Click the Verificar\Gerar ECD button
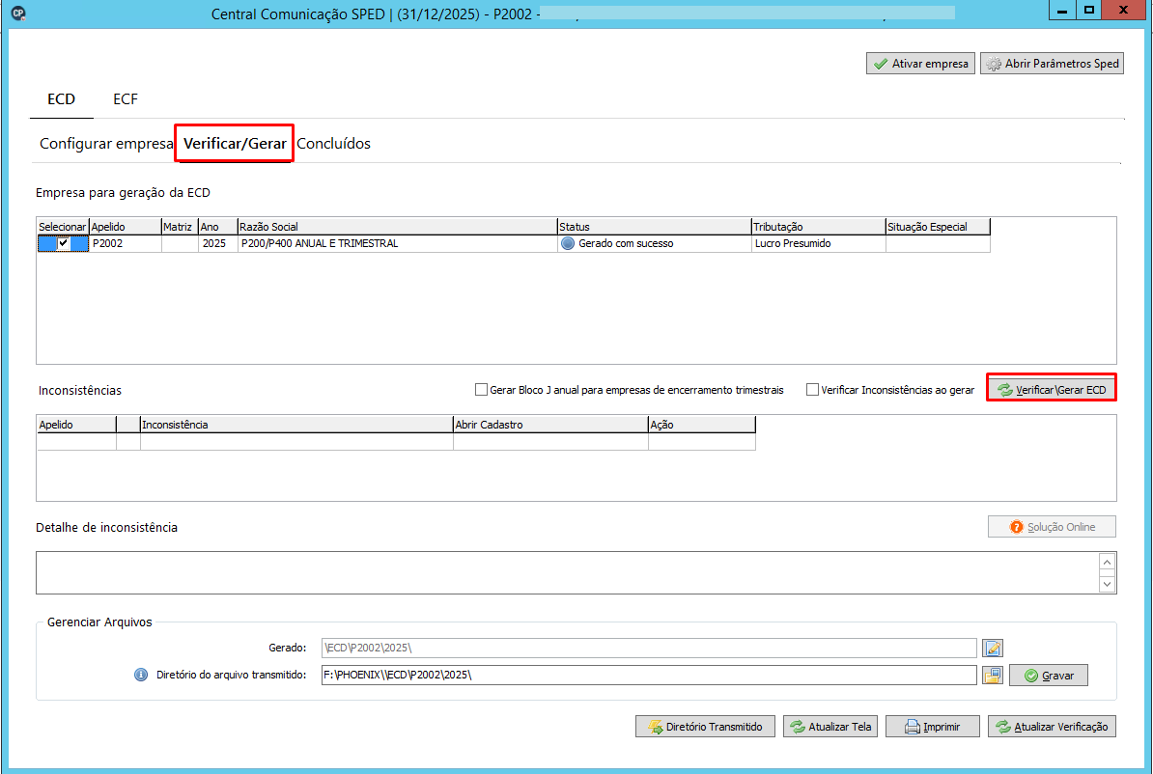 (1052, 390)
